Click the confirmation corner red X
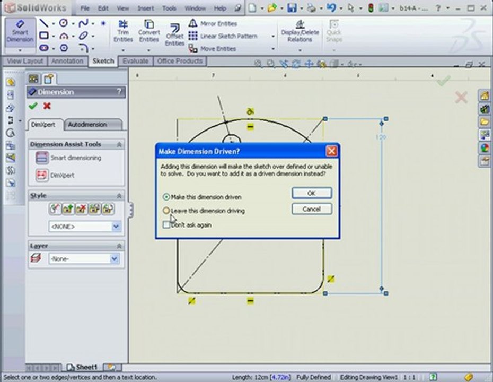The width and height of the screenshot is (493, 382). click(461, 98)
